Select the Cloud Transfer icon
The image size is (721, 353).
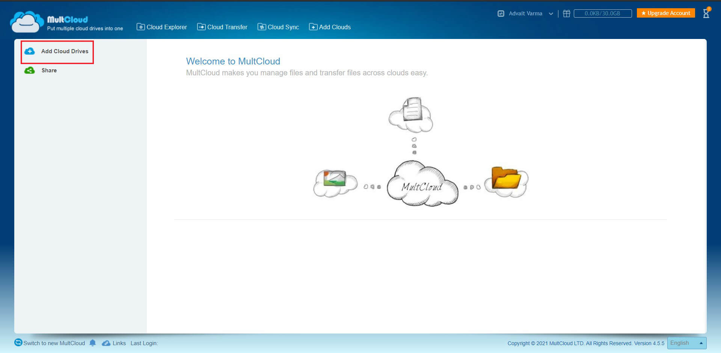click(202, 27)
